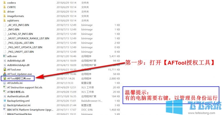
Task: Click the AdbWinUsbApi.dll file icon
Action: tap(5, 65)
